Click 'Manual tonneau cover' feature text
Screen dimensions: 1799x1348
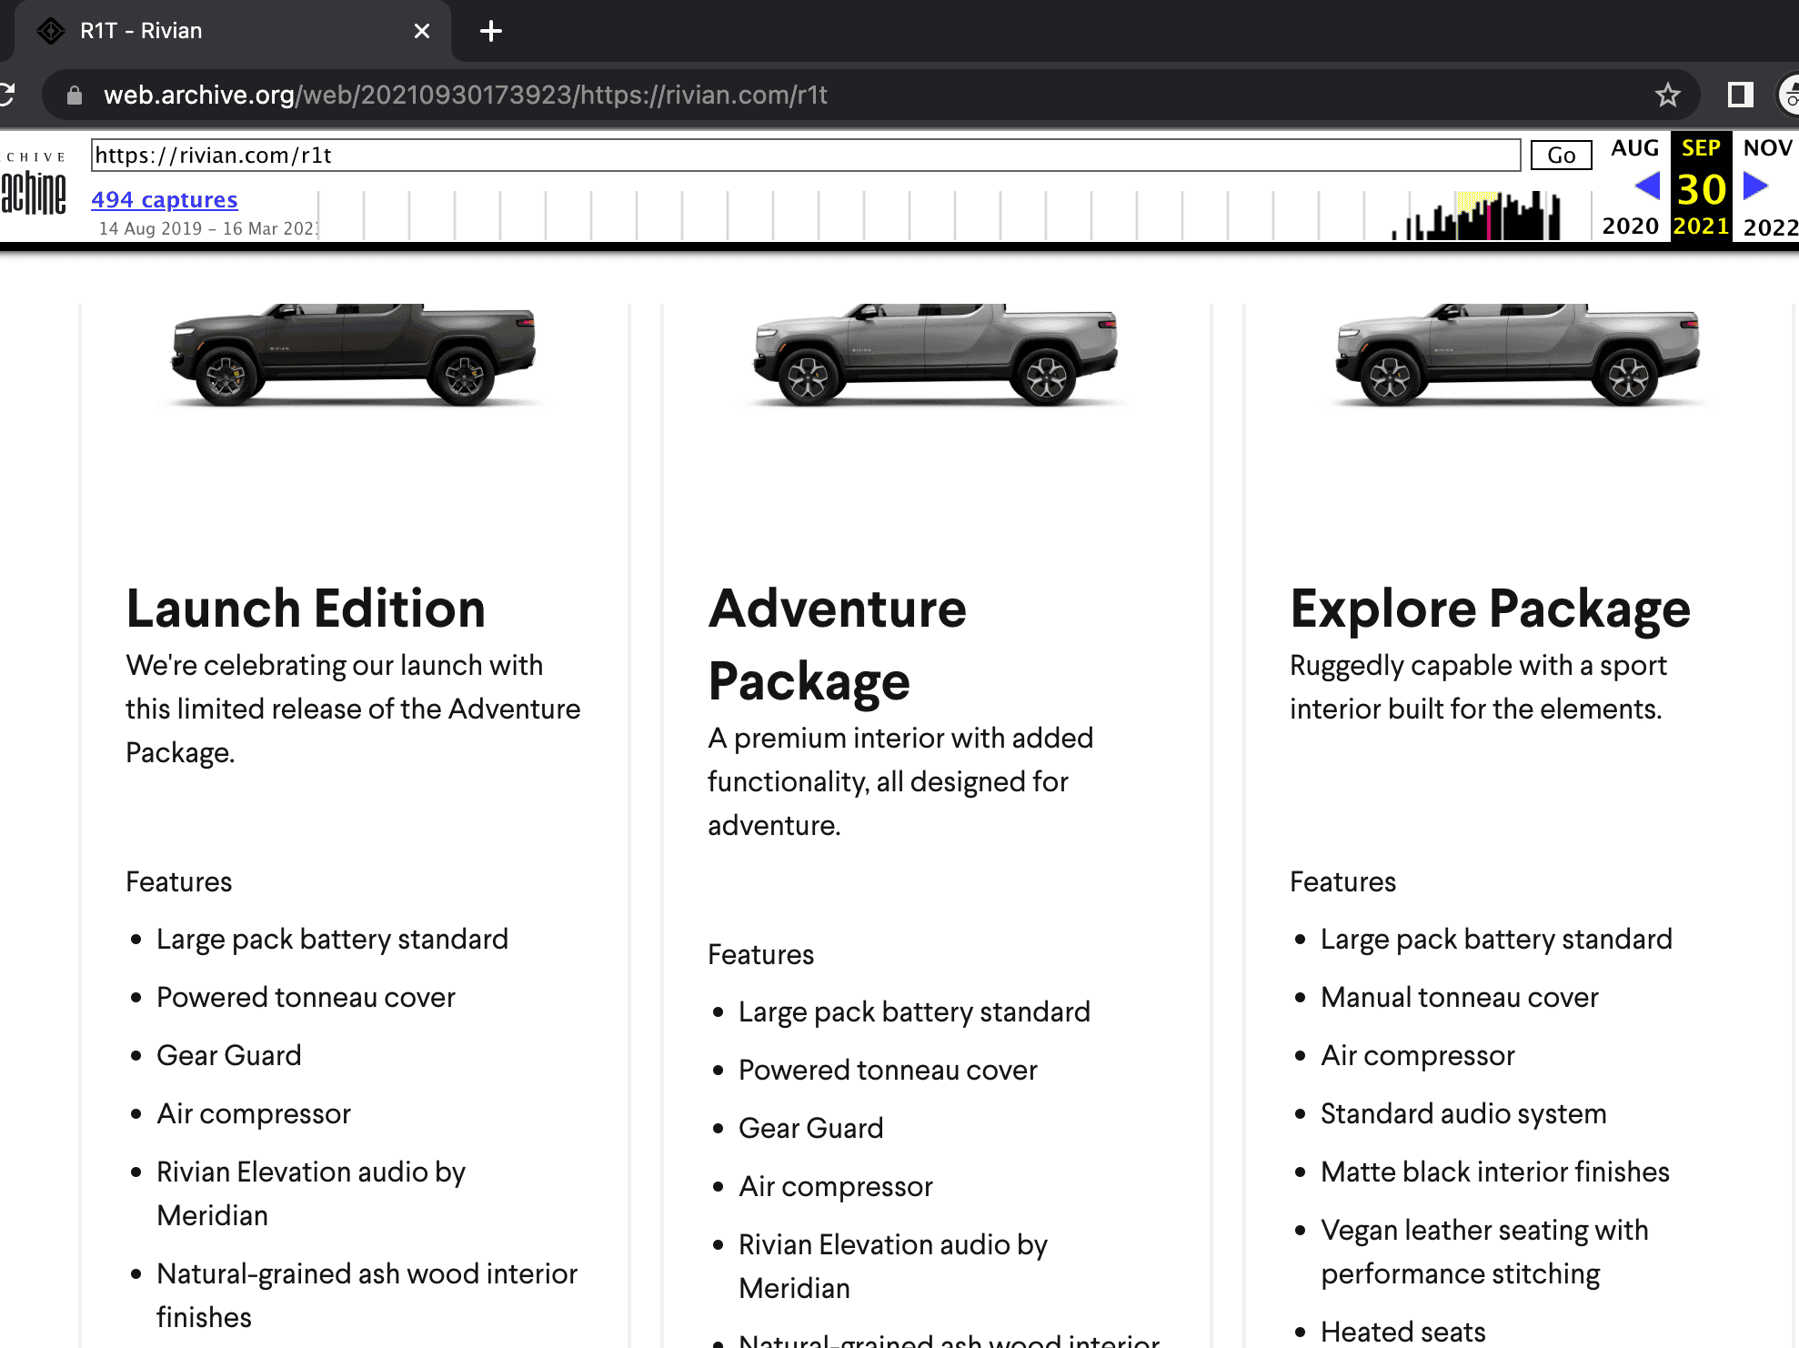[x=1459, y=997]
